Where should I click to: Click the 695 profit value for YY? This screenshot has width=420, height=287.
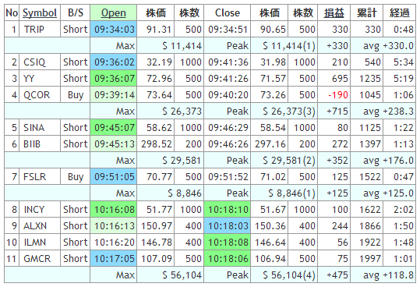coord(339,79)
